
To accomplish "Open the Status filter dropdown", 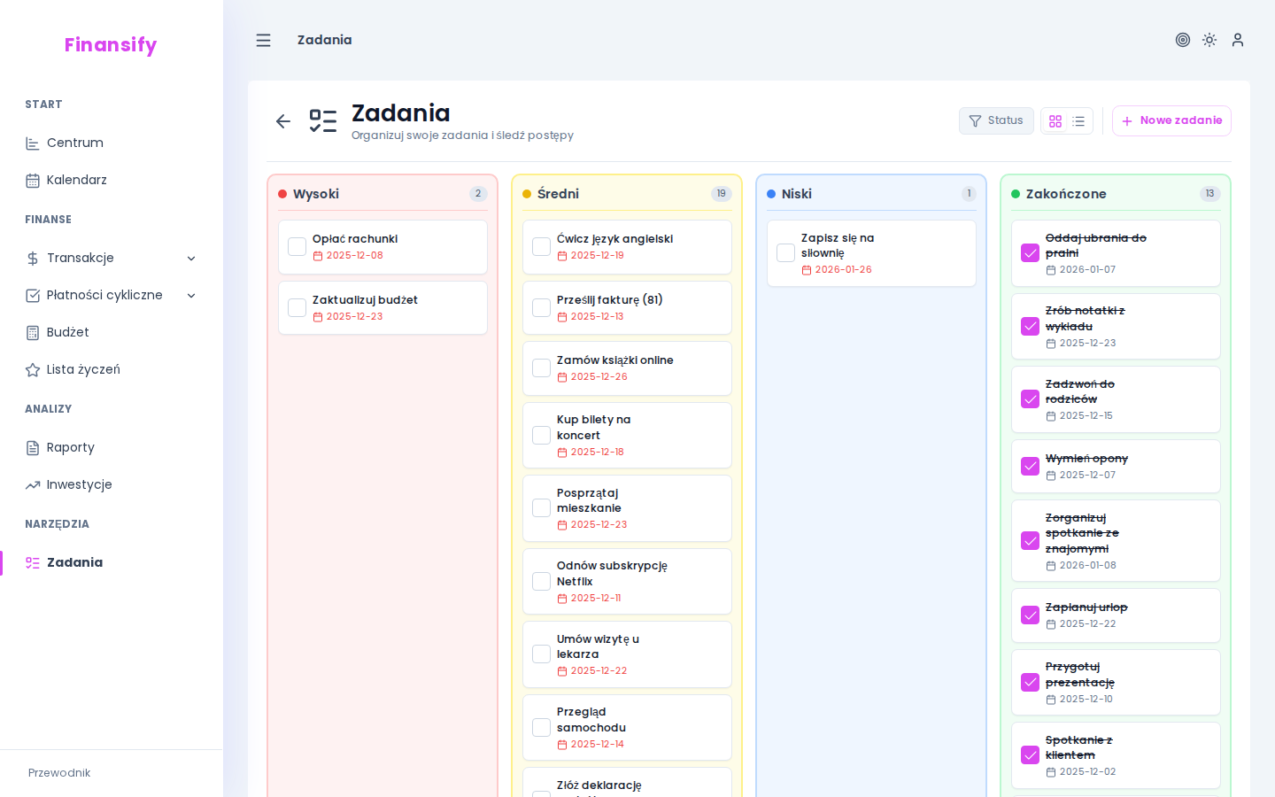I will pyautogui.click(x=996, y=120).
